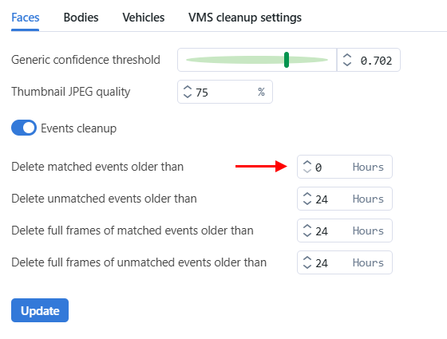Open the Vehicles tab

(x=144, y=18)
